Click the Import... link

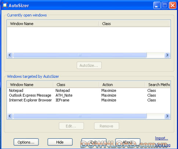(x=161, y=138)
